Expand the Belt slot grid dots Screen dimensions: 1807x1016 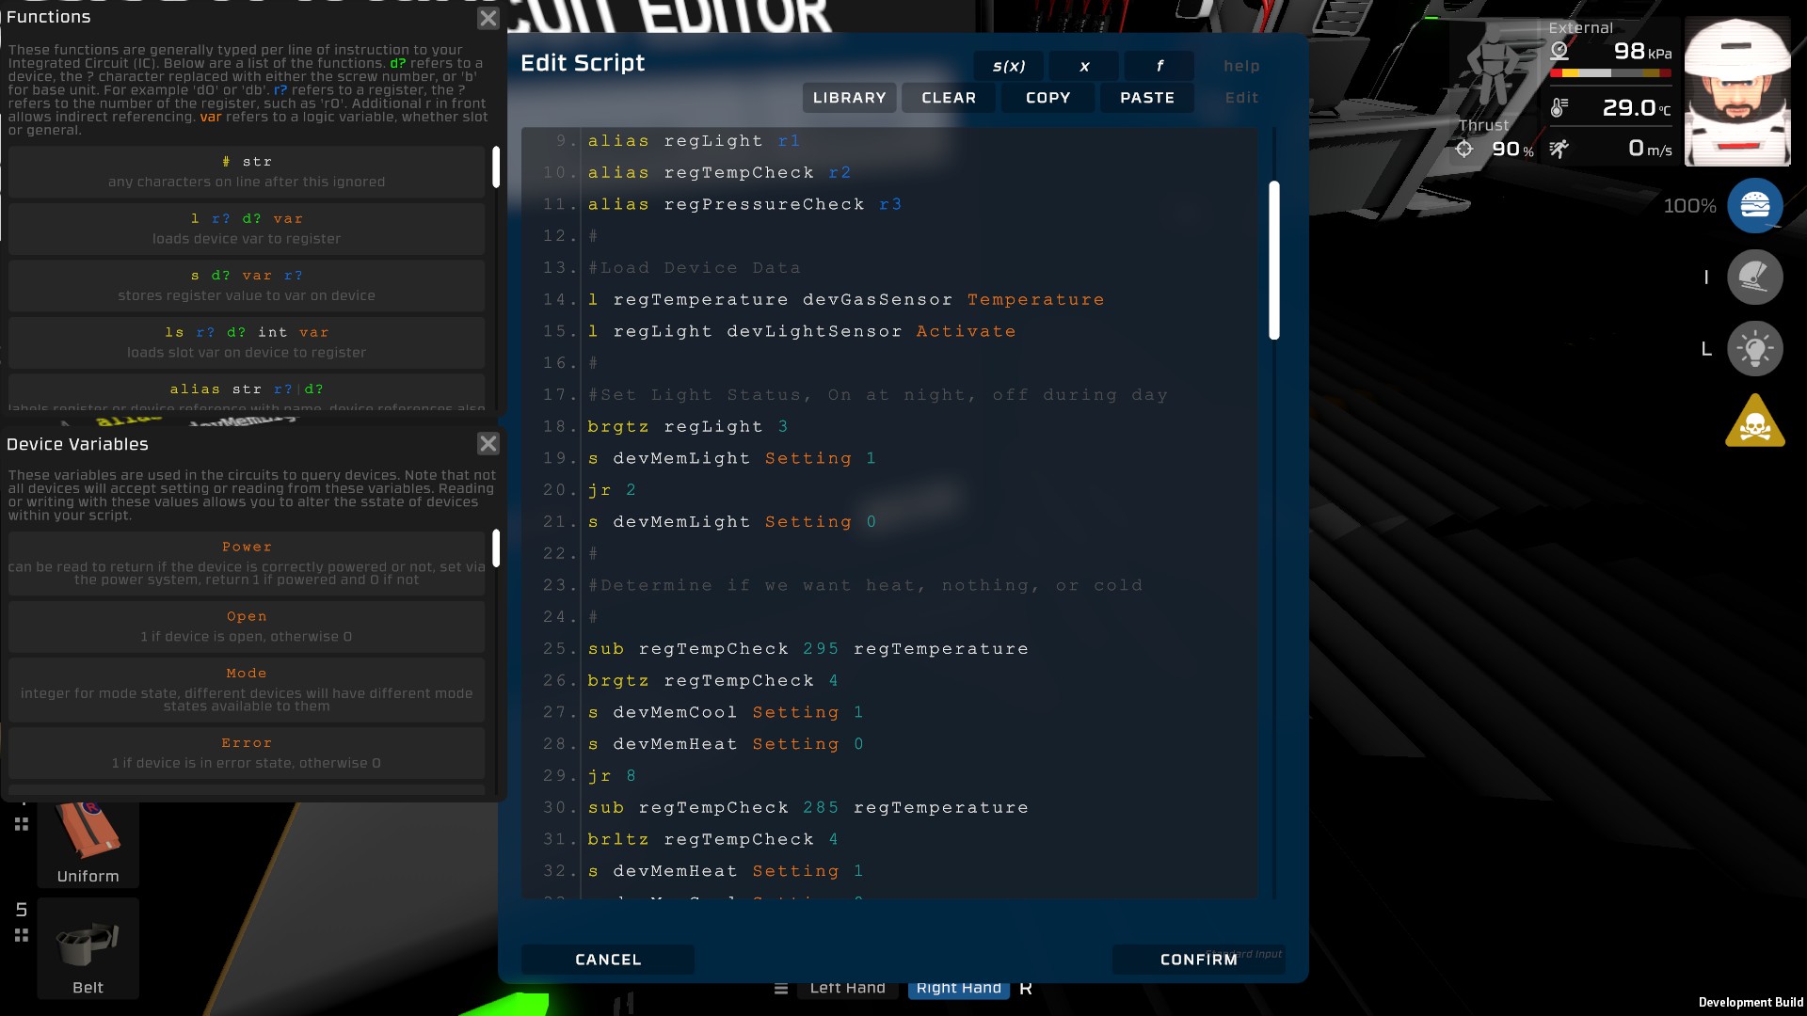[x=21, y=935]
